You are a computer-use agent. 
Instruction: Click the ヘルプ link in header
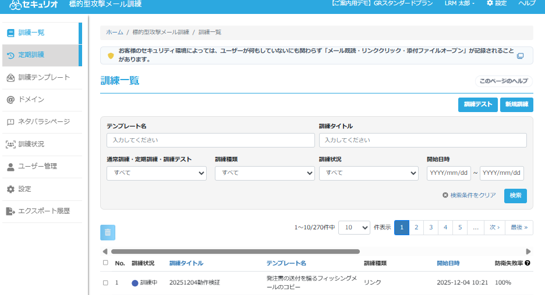pos(527,3)
